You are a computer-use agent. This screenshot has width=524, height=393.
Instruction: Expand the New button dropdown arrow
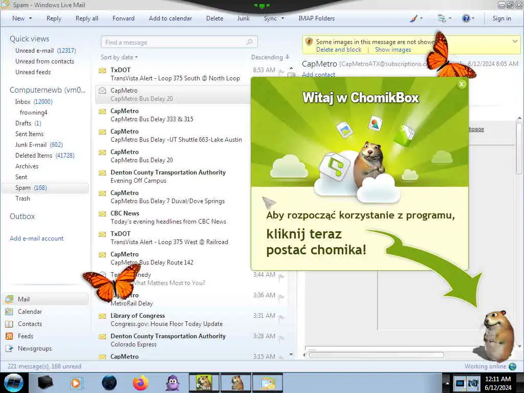point(30,18)
